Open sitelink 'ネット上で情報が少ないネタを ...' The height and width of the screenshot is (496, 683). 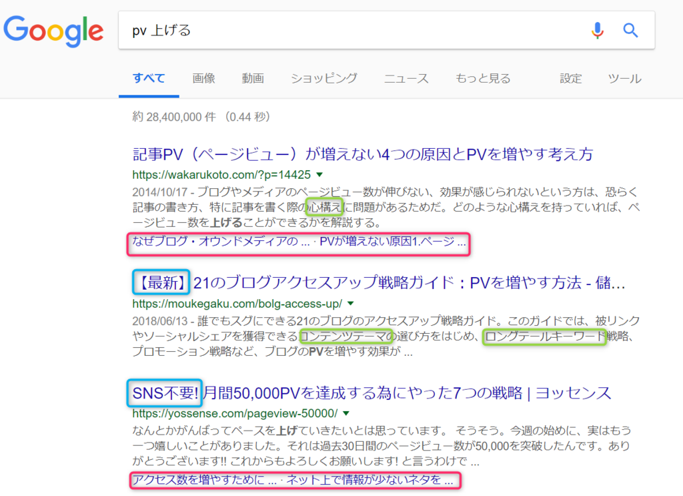pos(370,480)
